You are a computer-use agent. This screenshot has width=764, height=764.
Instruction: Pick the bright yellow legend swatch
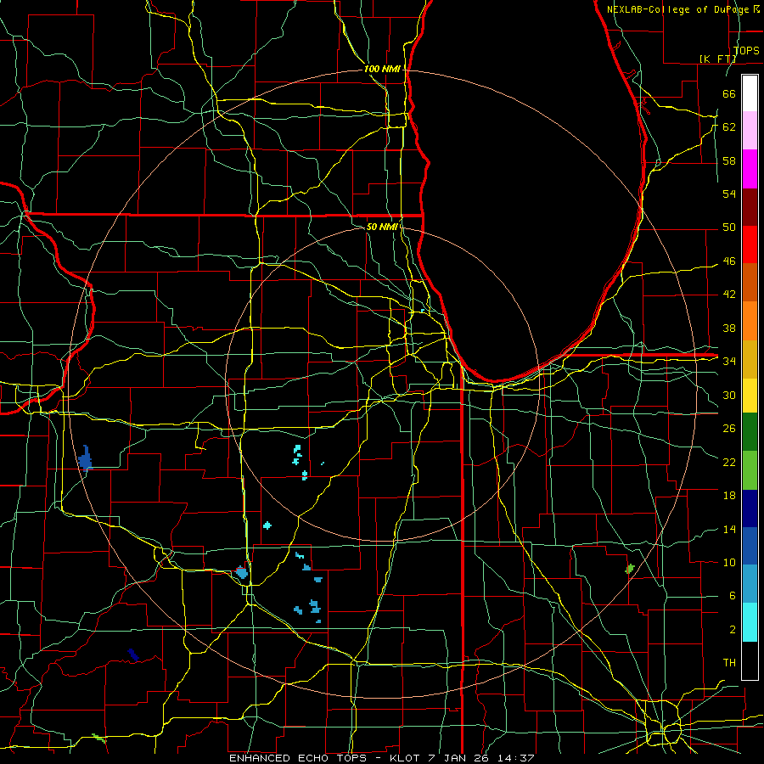pyautogui.click(x=750, y=395)
